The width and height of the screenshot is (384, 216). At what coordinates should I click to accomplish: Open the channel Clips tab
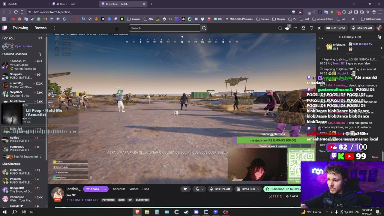coord(146,189)
